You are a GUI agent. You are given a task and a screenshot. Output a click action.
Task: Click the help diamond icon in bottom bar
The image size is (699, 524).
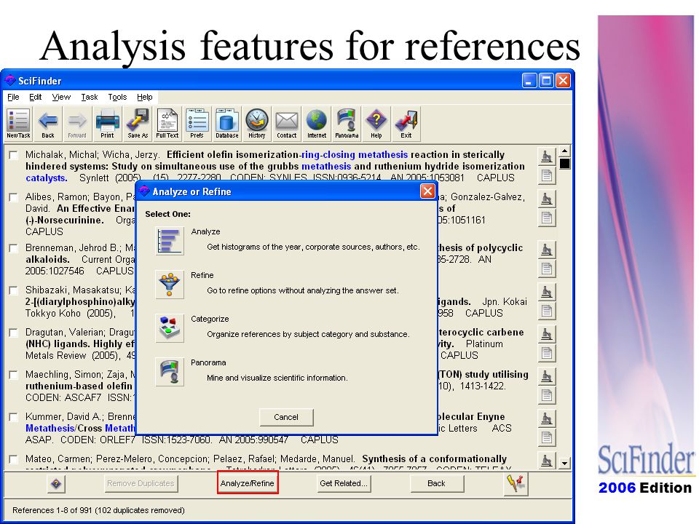pyautogui.click(x=56, y=483)
